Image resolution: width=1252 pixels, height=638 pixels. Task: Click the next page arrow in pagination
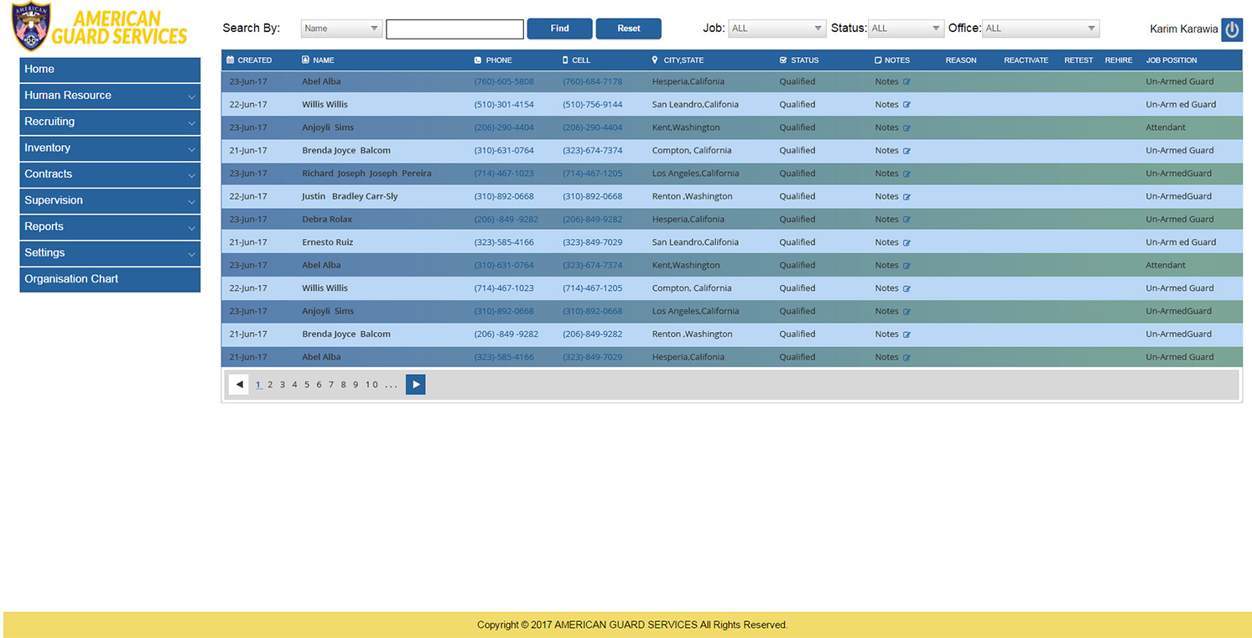(x=415, y=385)
